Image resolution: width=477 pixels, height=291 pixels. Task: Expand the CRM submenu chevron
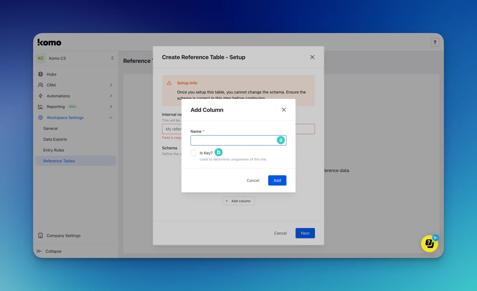pyautogui.click(x=111, y=85)
